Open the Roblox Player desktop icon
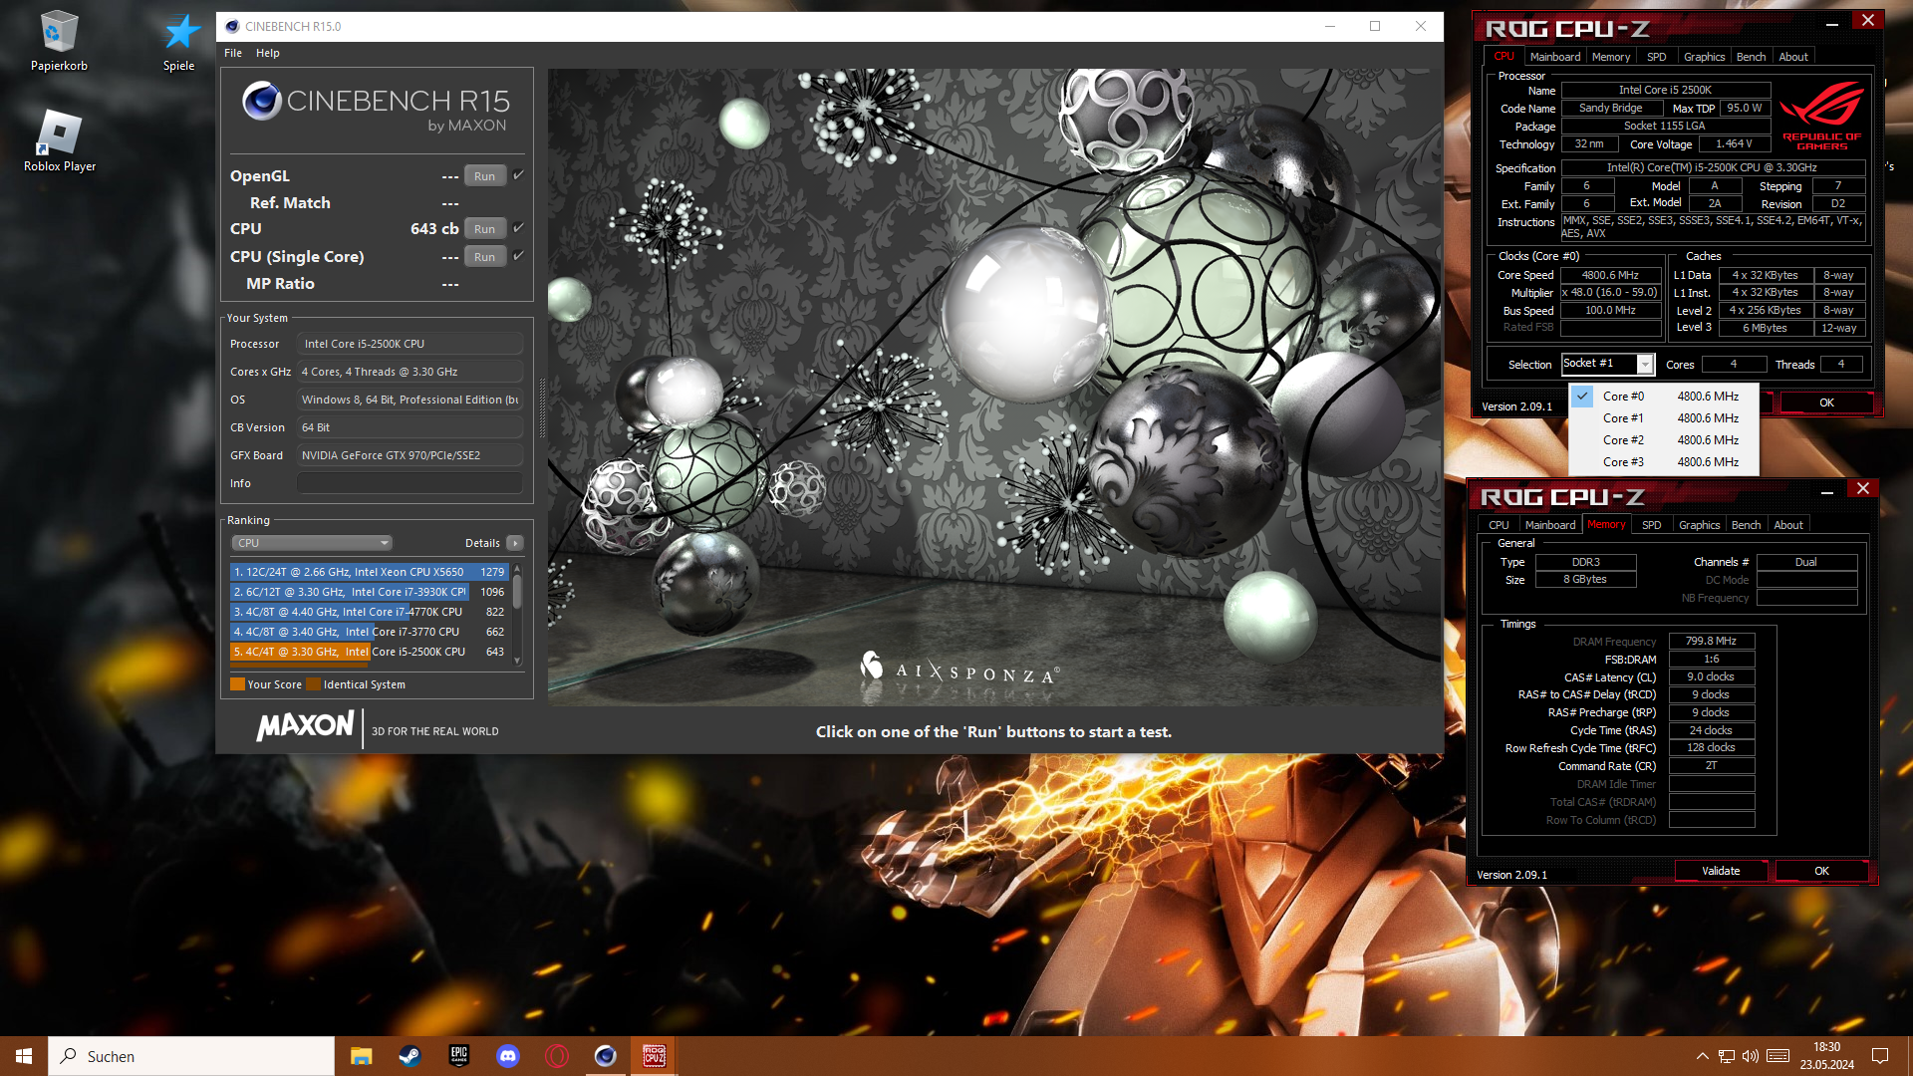 (60, 141)
